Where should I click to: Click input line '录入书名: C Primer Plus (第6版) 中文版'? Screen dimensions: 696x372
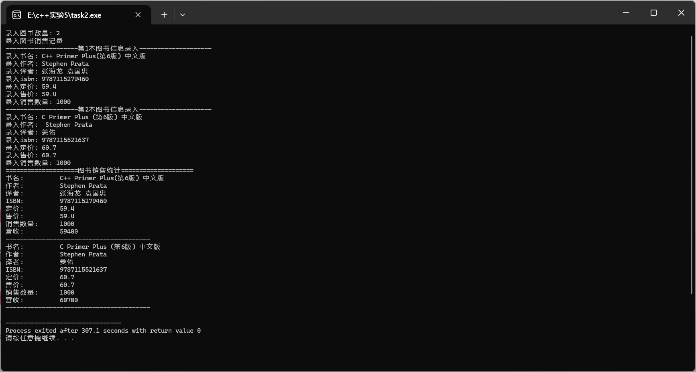coord(74,117)
